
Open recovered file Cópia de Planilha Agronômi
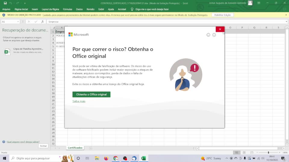click(x=23, y=51)
